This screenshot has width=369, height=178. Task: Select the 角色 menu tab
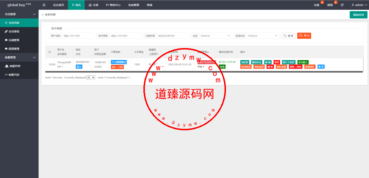76,5
